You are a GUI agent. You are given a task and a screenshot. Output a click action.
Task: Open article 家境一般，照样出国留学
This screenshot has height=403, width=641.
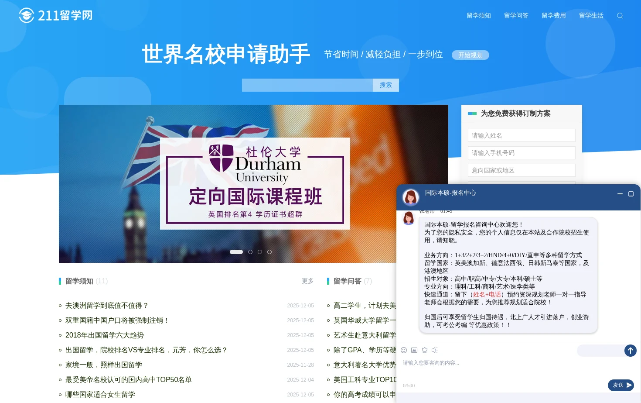click(104, 365)
